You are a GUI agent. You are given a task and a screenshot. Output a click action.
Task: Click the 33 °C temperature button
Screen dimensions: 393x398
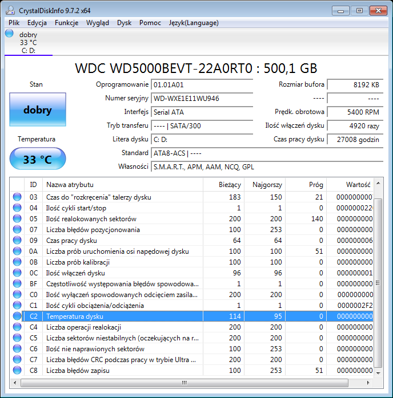point(37,160)
